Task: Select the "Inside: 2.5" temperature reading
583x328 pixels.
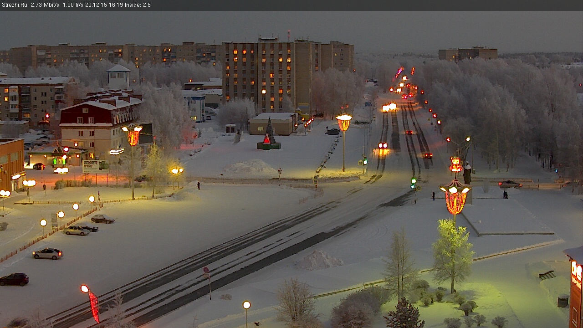Action: [x=138, y=5]
